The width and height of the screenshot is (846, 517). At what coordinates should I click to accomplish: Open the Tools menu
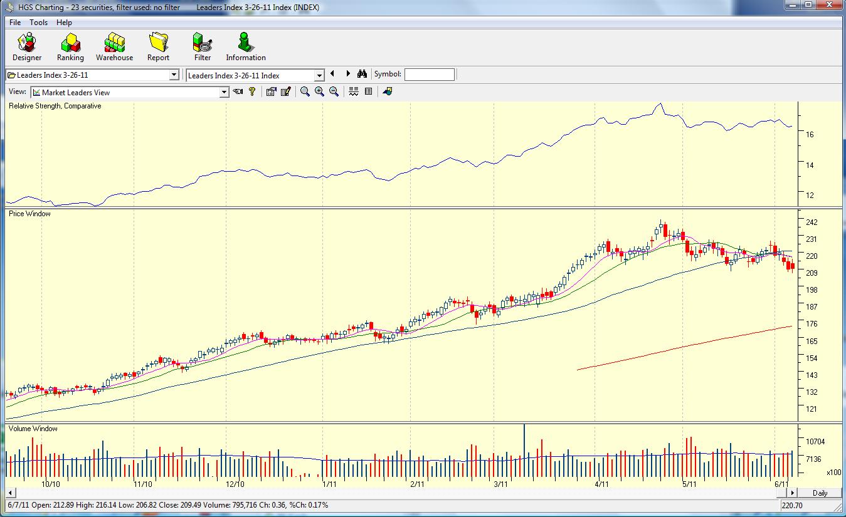pos(38,23)
